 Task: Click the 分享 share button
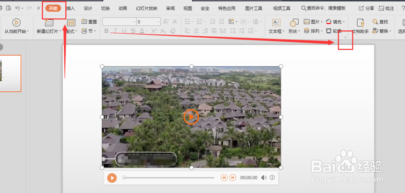(366, 8)
